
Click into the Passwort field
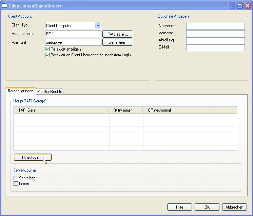pyautogui.click(x=73, y=42)
